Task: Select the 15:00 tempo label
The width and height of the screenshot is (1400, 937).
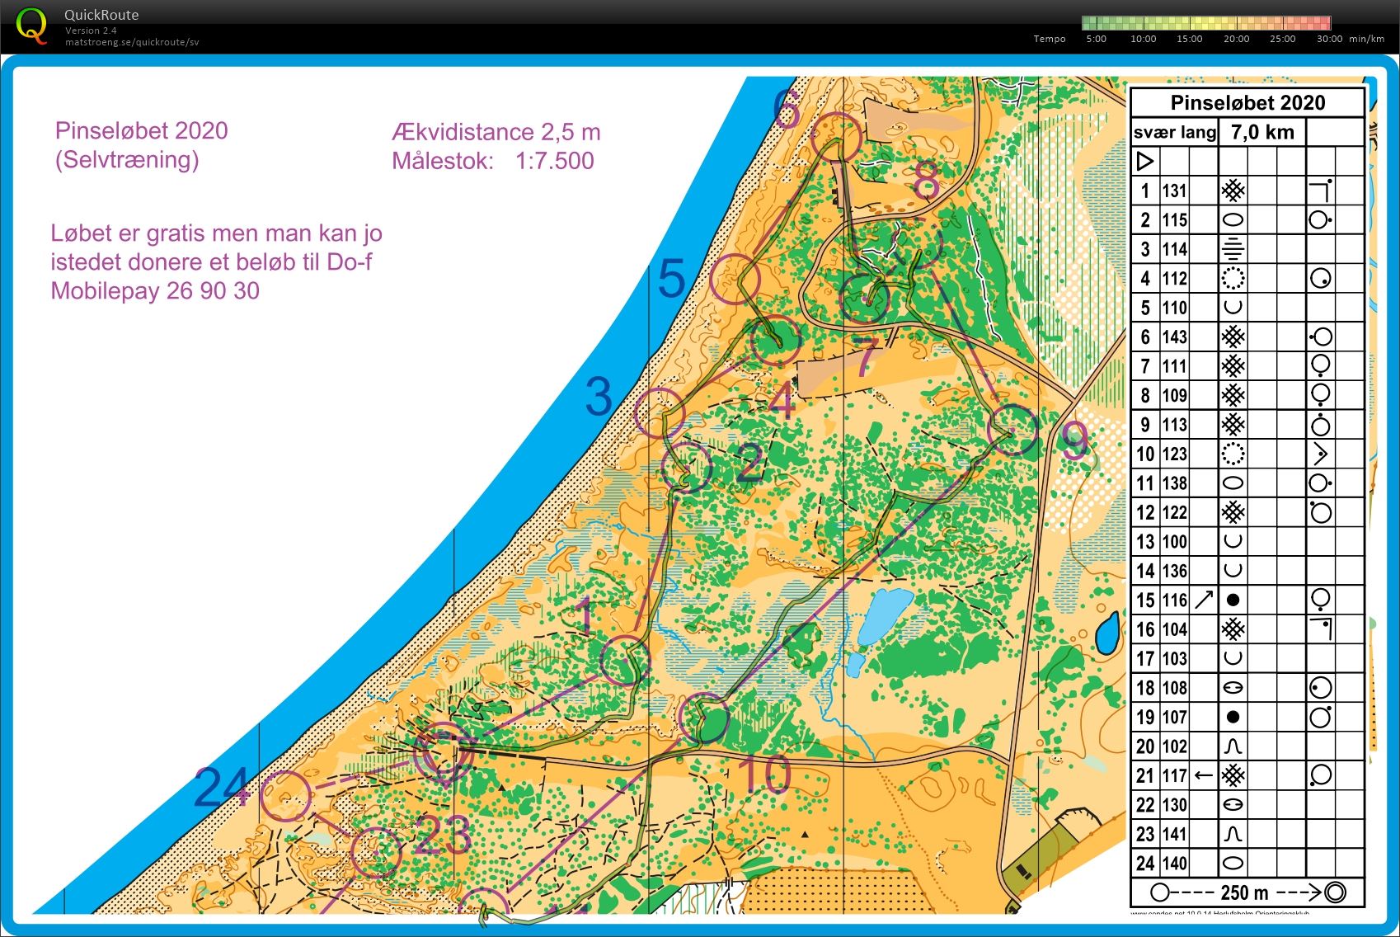Action: click(x=1190, y=39)
